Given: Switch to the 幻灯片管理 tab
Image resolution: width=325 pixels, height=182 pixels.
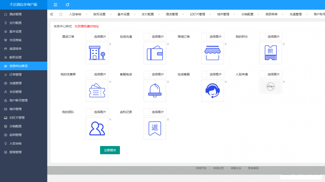Looking at the screenshot, I should click(x=197, y=14).
